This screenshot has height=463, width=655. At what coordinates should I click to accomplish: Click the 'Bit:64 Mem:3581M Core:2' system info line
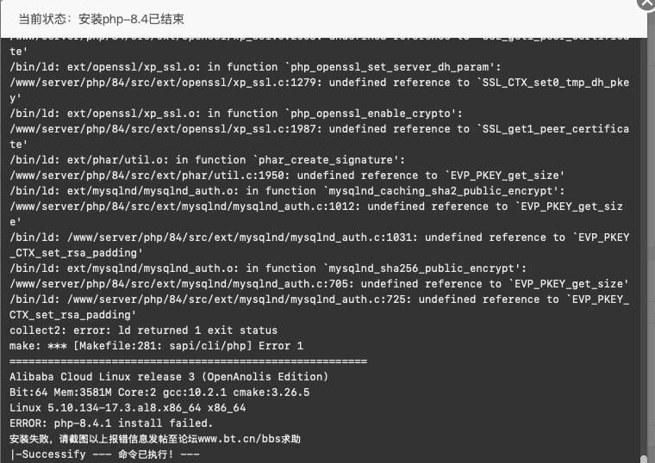point(159,392)
